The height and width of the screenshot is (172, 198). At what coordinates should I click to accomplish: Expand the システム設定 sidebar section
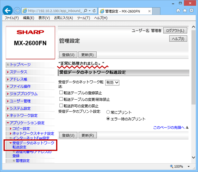click(20, 108)
